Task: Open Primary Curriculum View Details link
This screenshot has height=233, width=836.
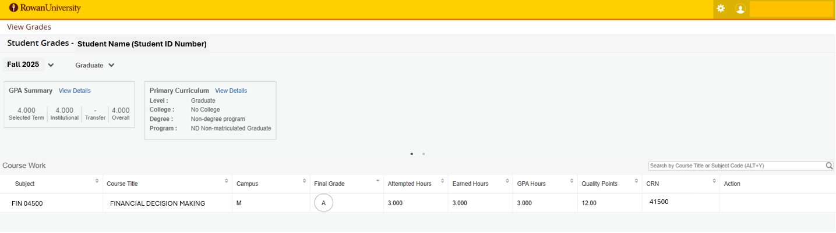Action: click(231, 91)
